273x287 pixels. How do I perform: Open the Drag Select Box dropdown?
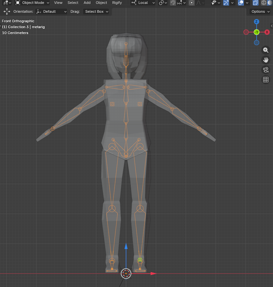(x=96, y=11)
